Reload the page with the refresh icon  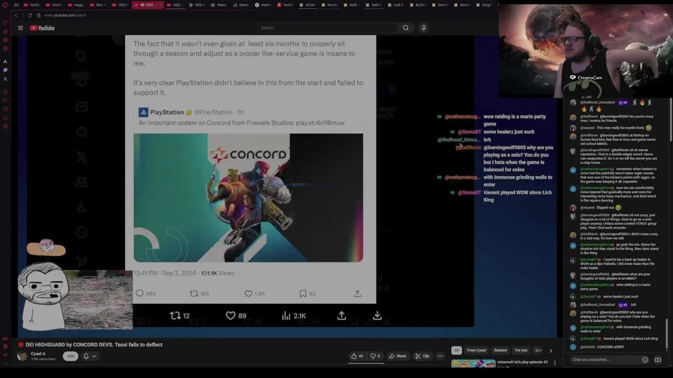point(30,15)
